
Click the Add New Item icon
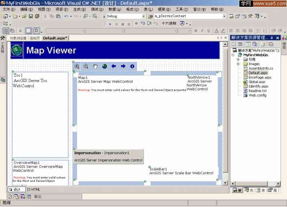(x=15, y=16)
